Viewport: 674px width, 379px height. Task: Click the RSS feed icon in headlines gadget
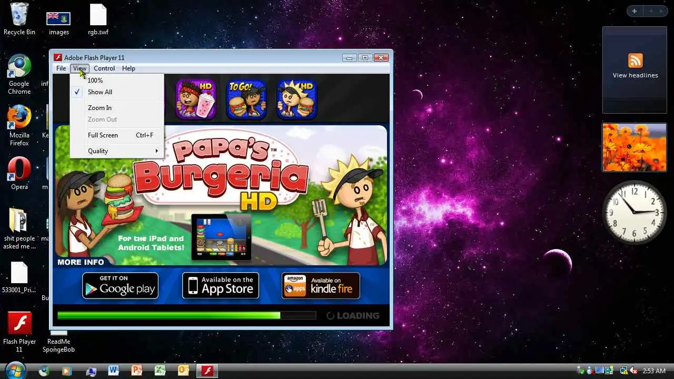(635, 61)
